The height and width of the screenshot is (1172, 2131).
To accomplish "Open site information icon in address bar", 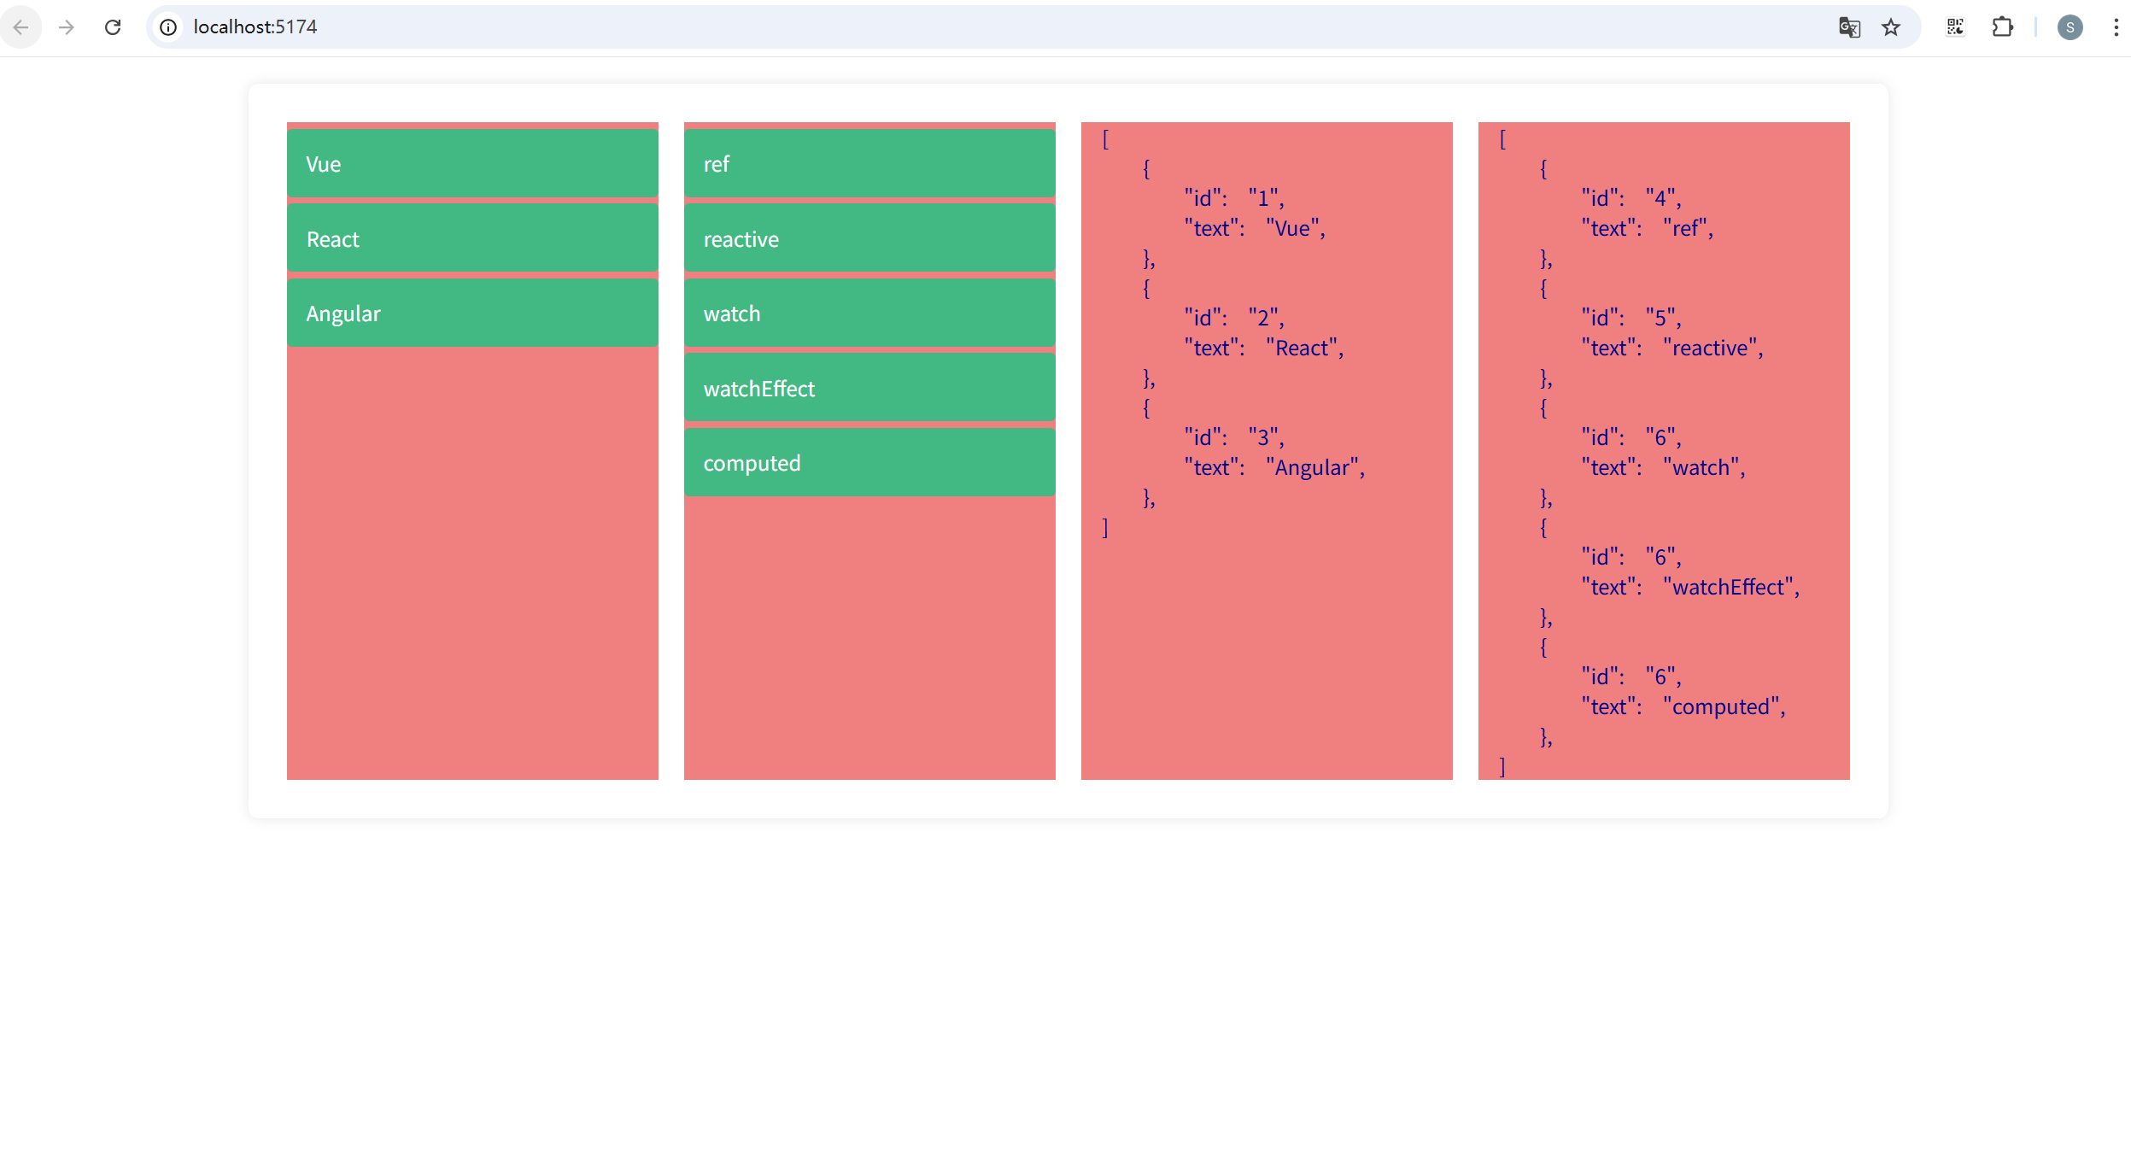I will point(169,27).
